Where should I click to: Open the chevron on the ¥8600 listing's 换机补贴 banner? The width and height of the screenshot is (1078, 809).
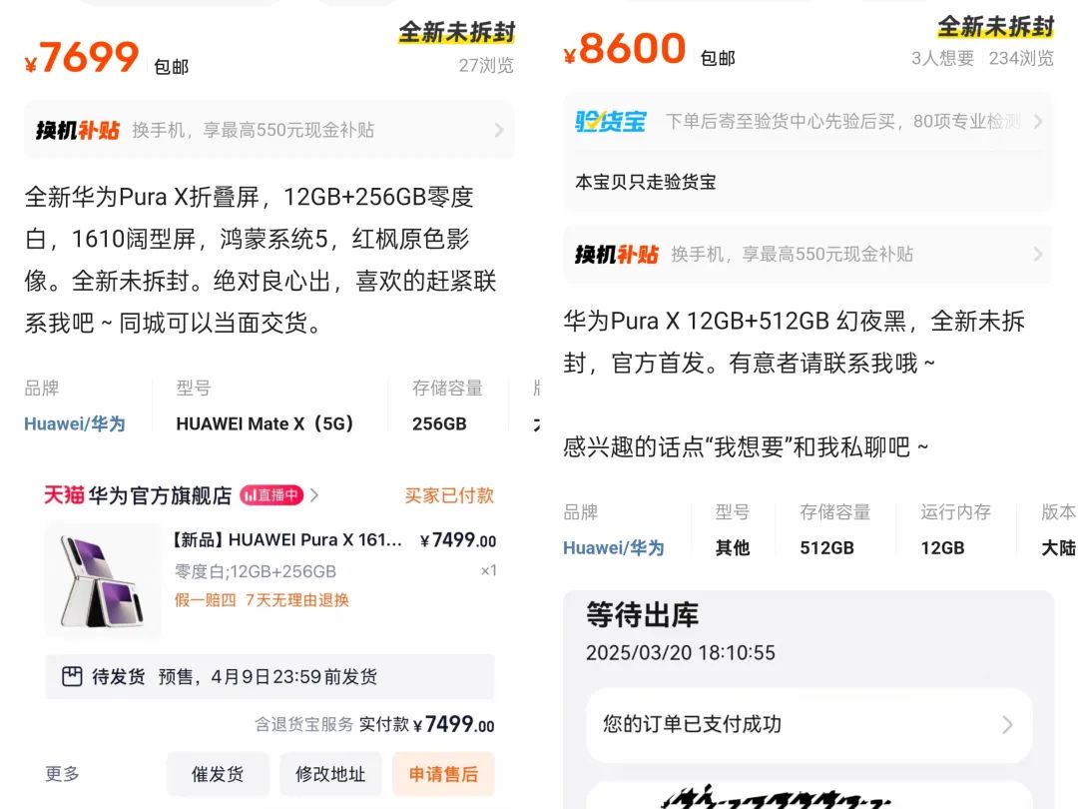tap(1037, 255)
